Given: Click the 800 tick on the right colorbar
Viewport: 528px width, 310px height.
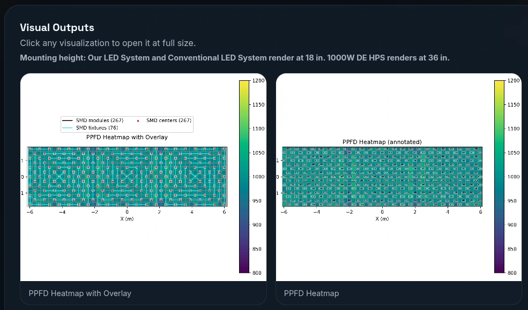Looking at the screenshot, I should 513,273.
